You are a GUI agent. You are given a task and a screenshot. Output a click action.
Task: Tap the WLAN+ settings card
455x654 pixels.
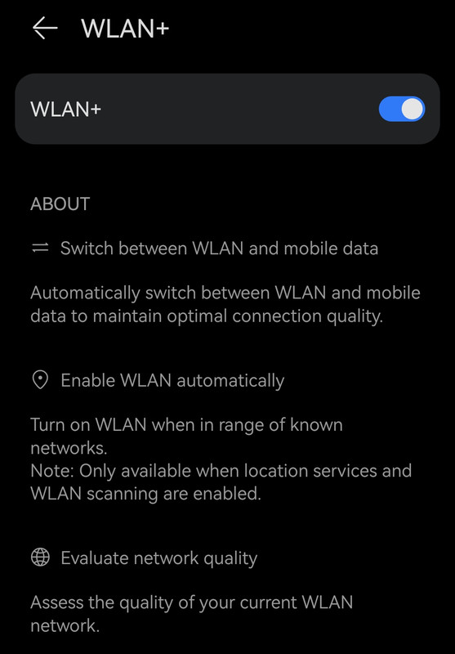click(x=227, y=109)
